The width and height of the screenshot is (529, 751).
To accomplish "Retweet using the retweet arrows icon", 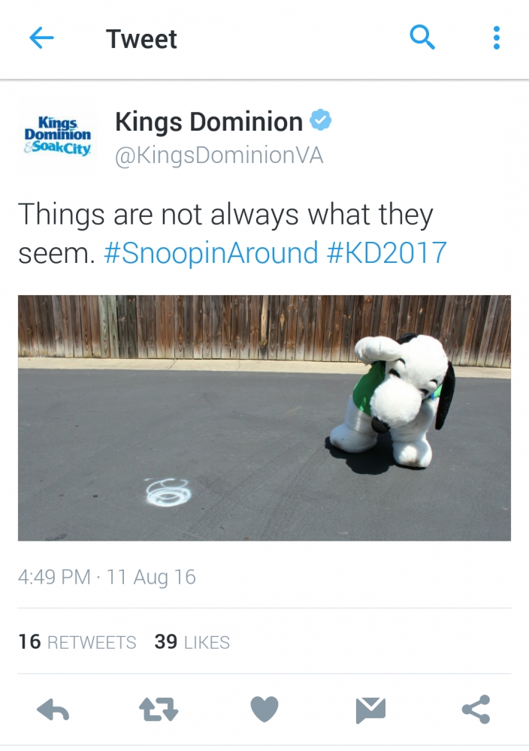I will click(x=159, y=710).
